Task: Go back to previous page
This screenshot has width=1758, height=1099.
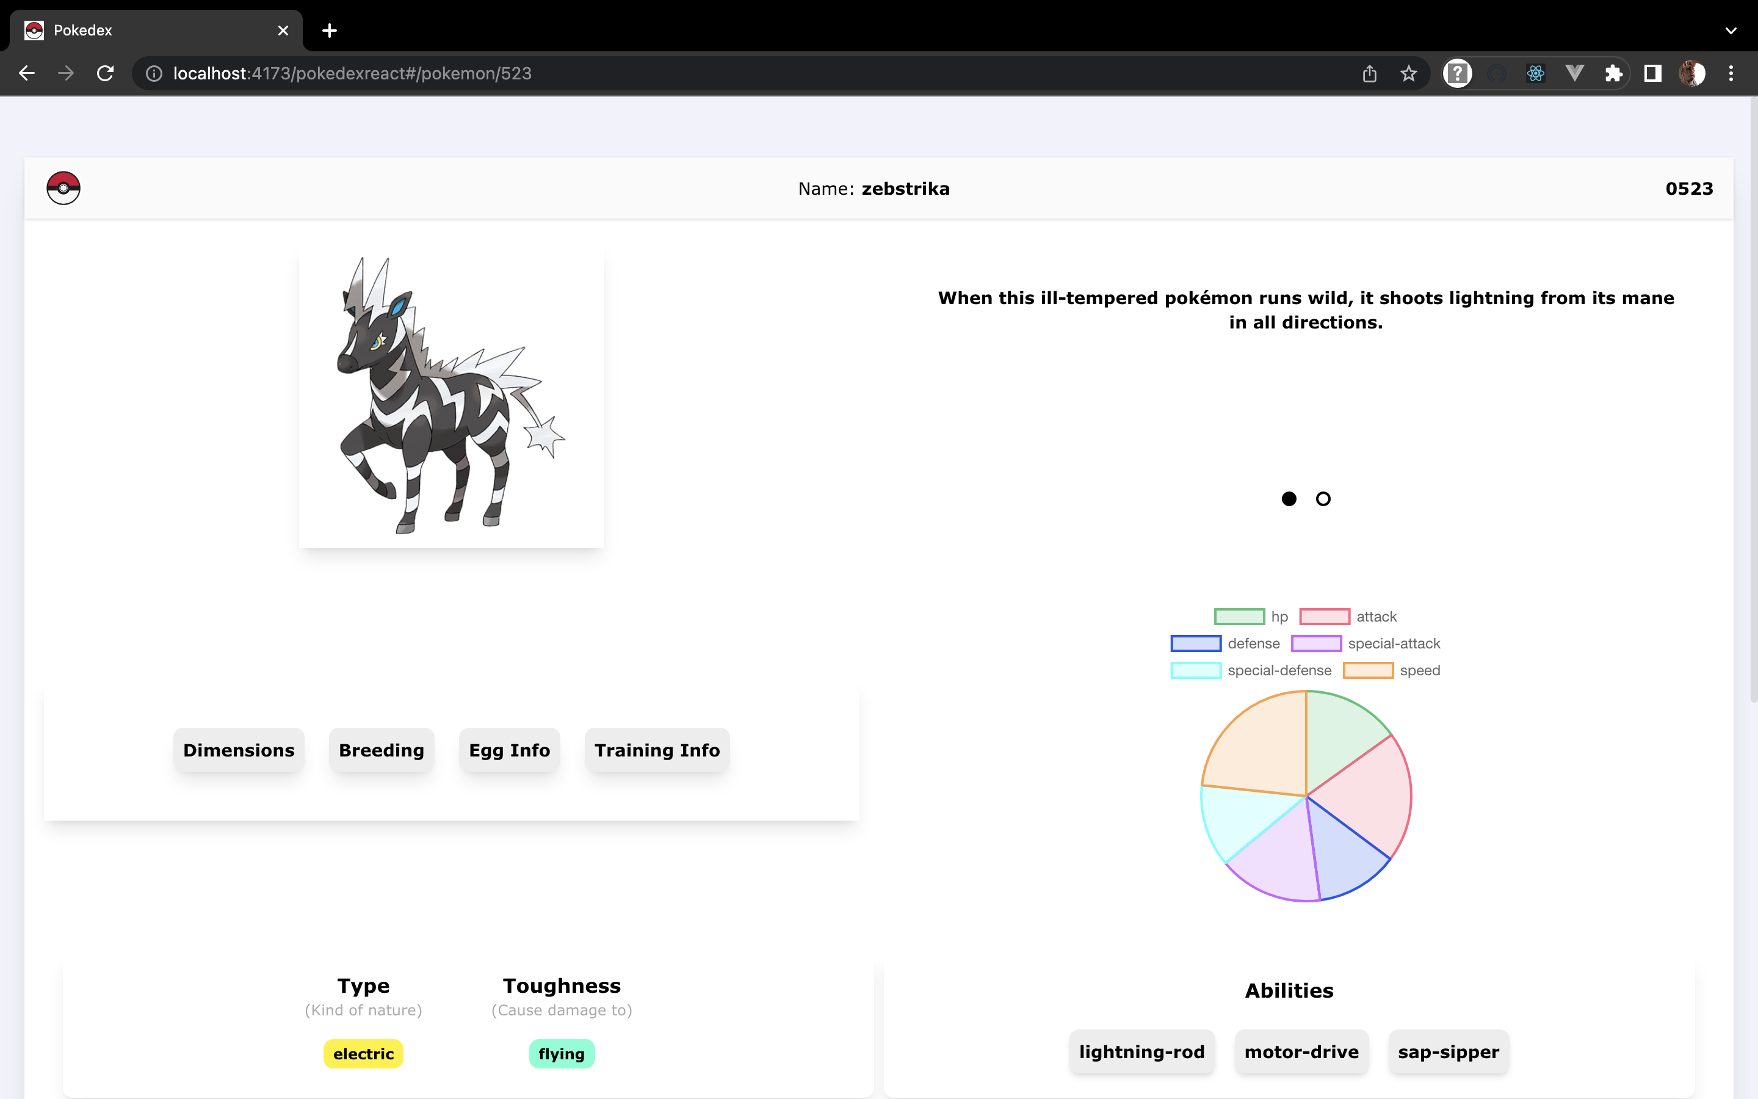Action: [27, 73]
